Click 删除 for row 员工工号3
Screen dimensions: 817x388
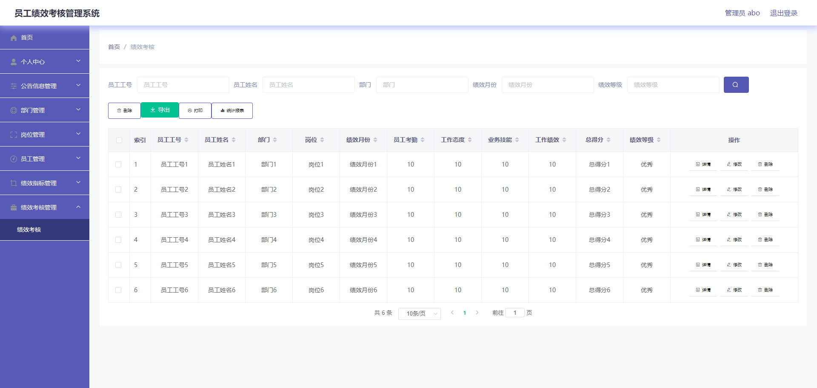[765, 215]
